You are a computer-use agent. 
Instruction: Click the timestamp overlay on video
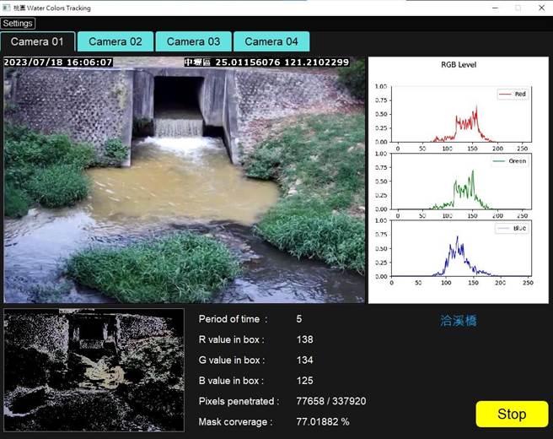[x=58, y=62]
